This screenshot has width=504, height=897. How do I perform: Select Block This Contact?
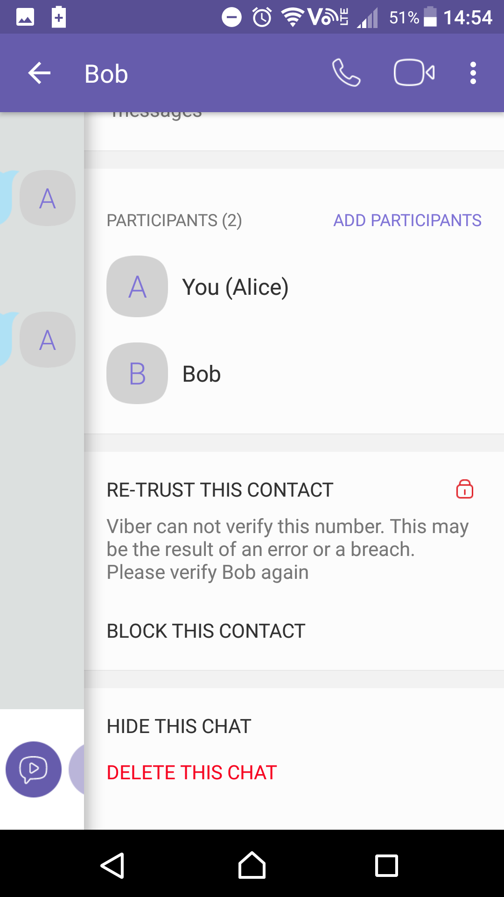(206, 631)
